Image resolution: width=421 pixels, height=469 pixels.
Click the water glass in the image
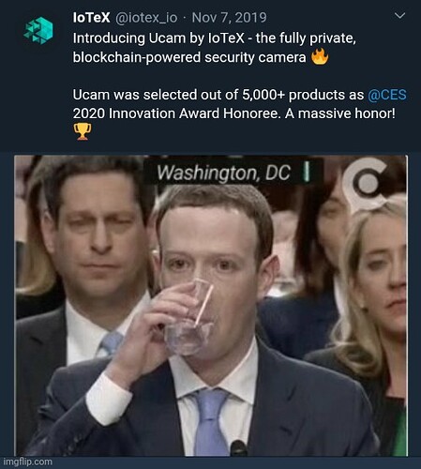[x=189, y=318]
